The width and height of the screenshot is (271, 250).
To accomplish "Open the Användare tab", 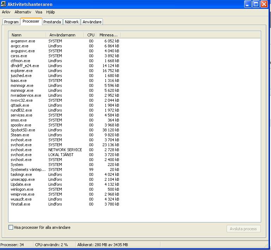I will (92, 22).
